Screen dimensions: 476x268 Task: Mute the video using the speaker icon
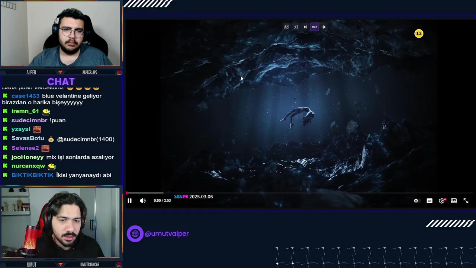(x=143, y=201)
